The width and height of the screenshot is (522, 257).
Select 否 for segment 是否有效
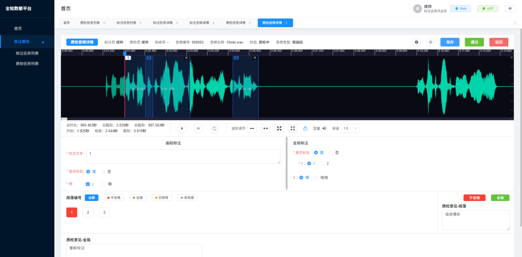coord(103,171)
